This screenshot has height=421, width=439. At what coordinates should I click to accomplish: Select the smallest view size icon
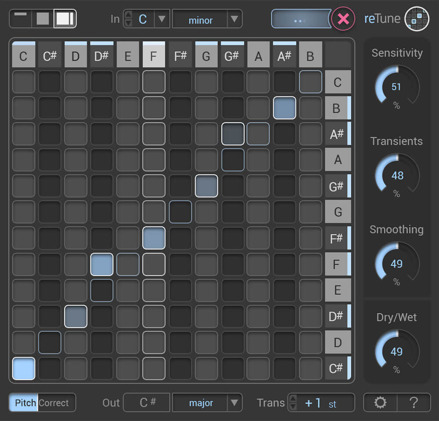tap(21, 18)
